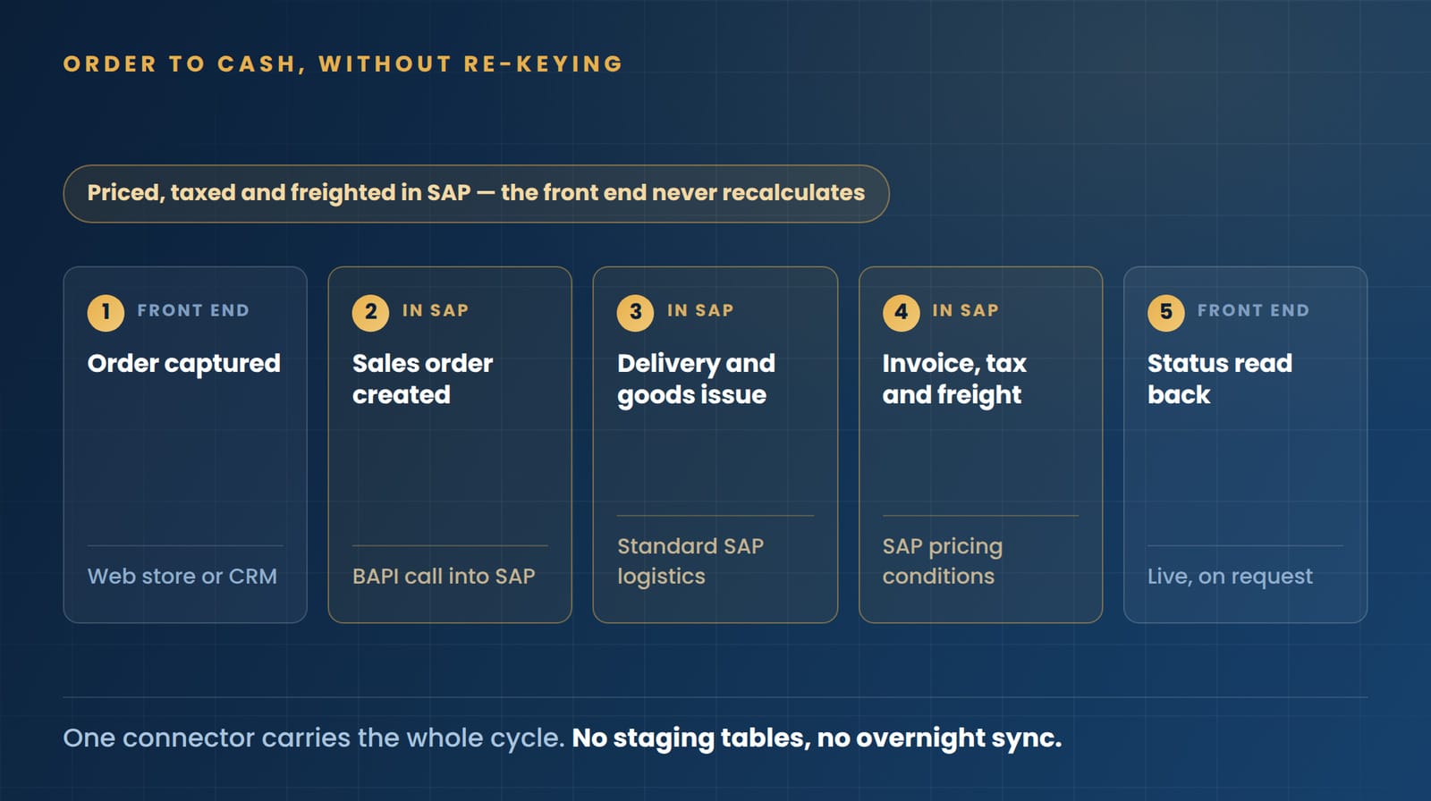Click the step 3 number badge
Image resolution: width=1431 pixels, height=801 pixels.
point(635,312)
